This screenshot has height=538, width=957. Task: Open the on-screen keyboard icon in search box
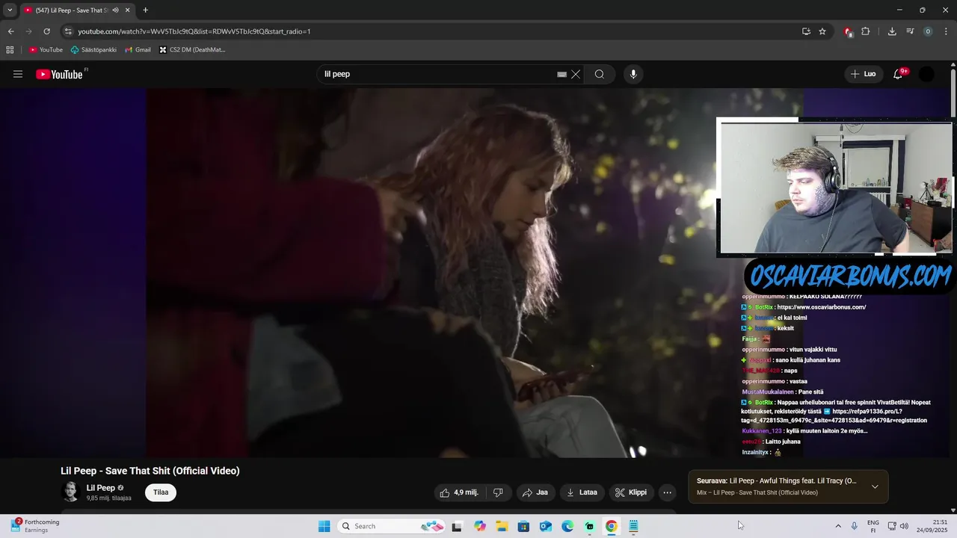561,74
